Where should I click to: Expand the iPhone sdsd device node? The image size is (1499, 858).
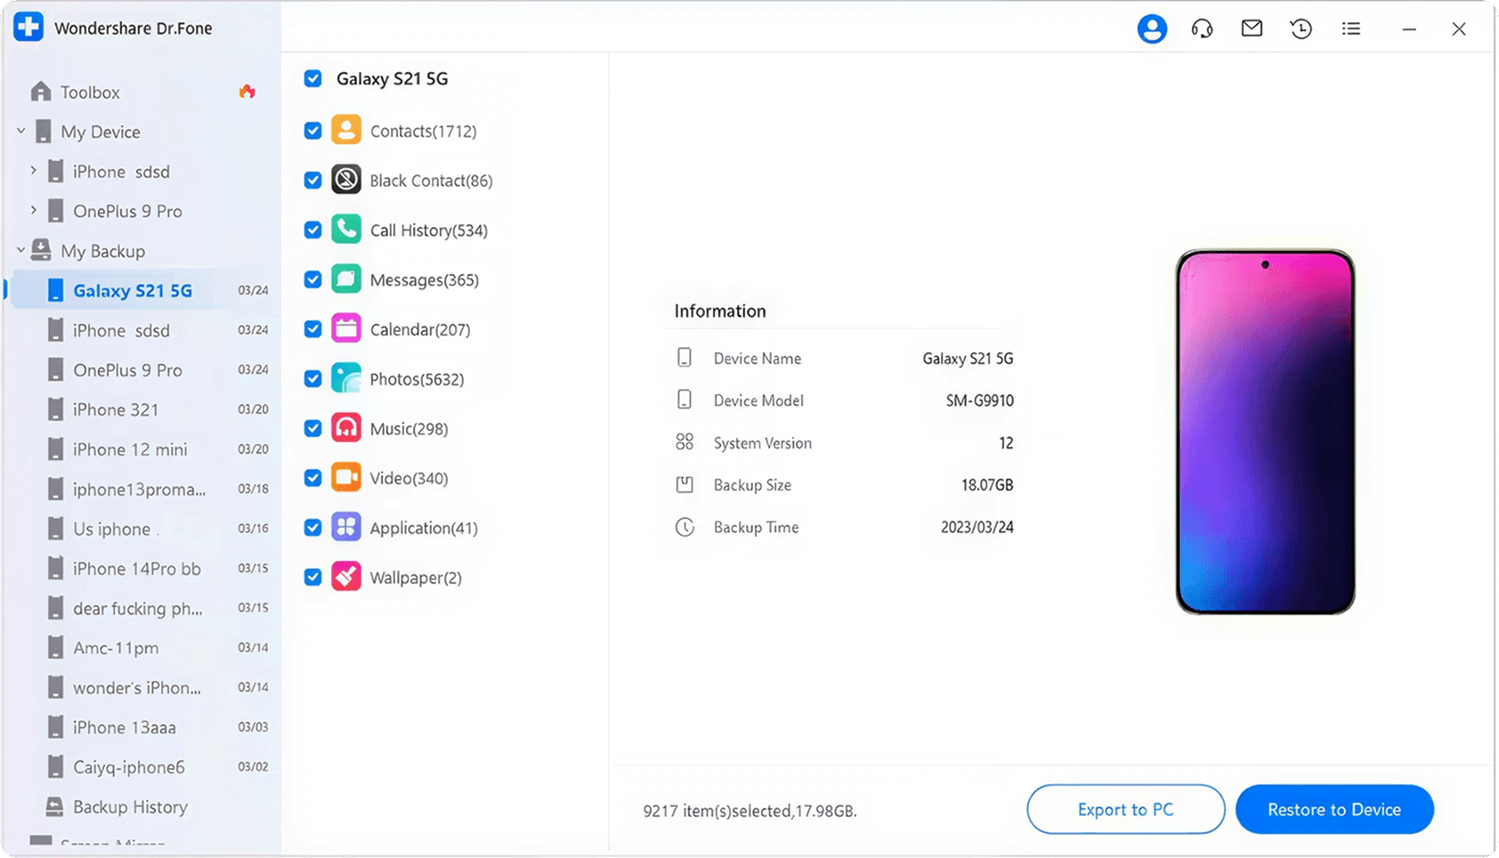(33, 170)
